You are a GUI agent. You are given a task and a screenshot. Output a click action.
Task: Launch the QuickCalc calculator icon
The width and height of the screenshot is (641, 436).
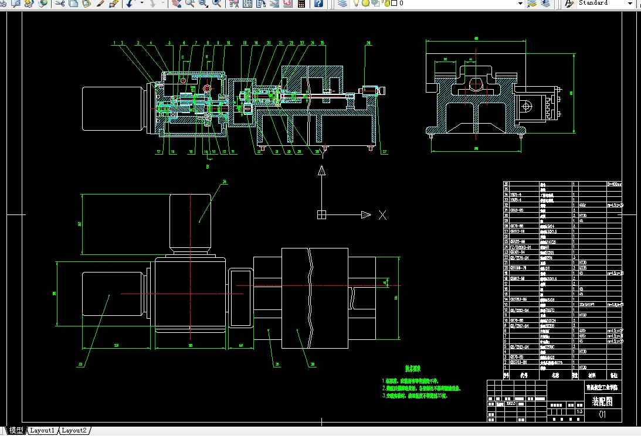pos(301,4)
